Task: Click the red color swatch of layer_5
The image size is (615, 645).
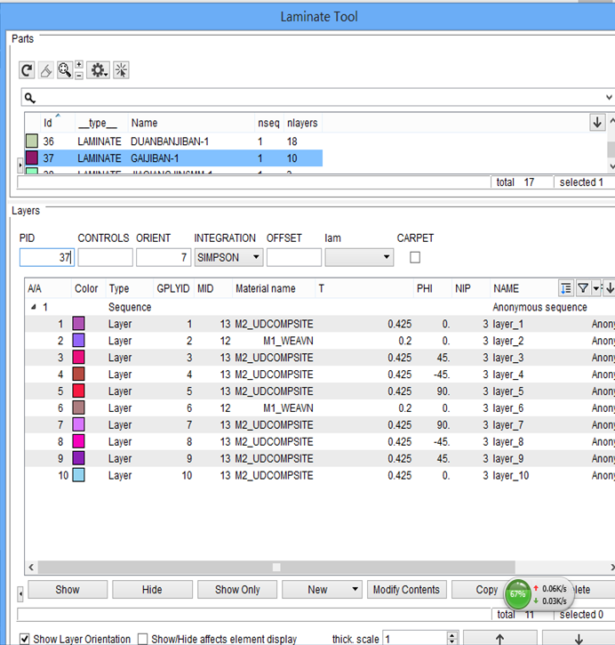Action: pyautogui.click(x=78, y=391)
